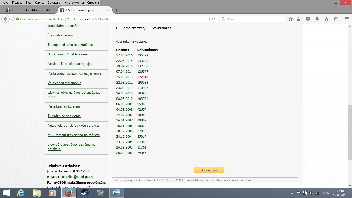This screenshot has height=198, width=352.
Task: Switch to the CSDD e-pakalpojumi tab
Action: coord(85,10)
